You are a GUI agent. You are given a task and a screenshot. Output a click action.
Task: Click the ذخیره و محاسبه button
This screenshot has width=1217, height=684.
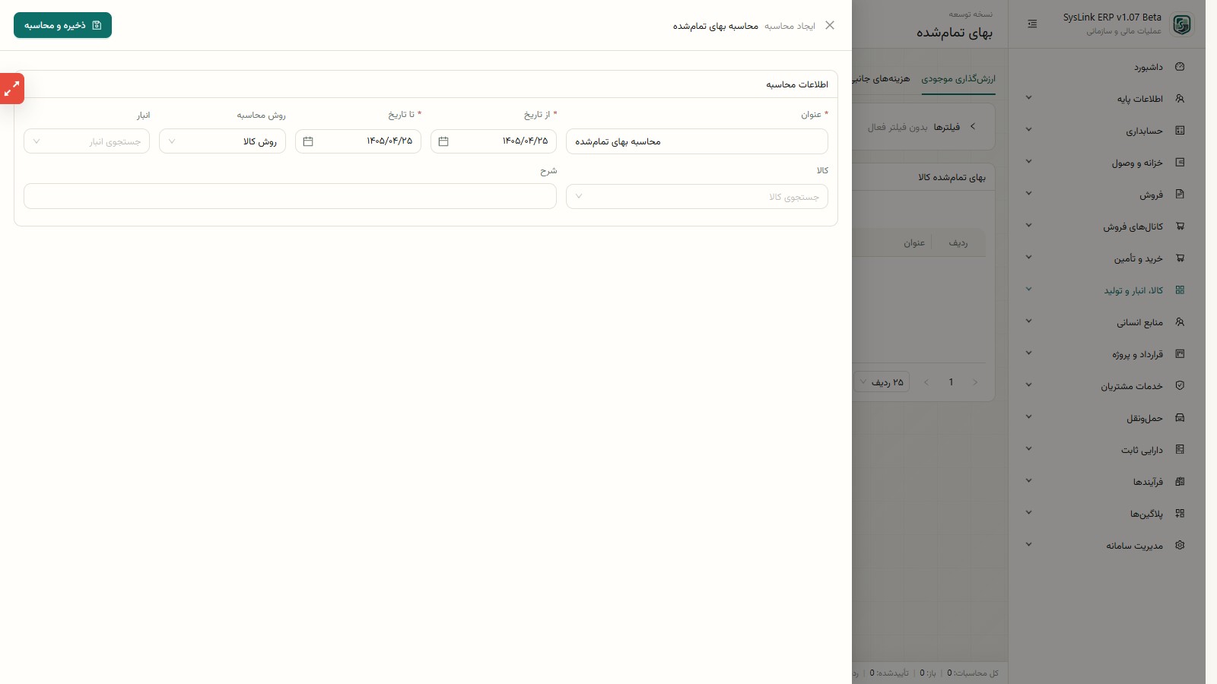point(62,25)
